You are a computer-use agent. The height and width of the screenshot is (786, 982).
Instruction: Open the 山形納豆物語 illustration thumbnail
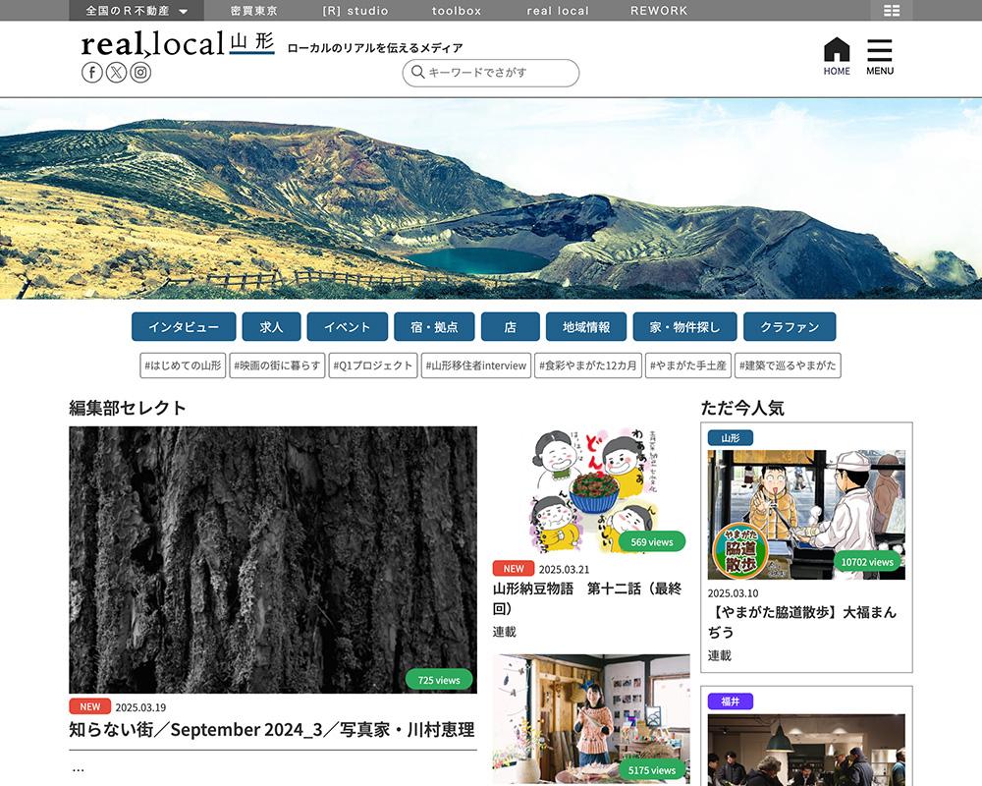pos(591,490)
